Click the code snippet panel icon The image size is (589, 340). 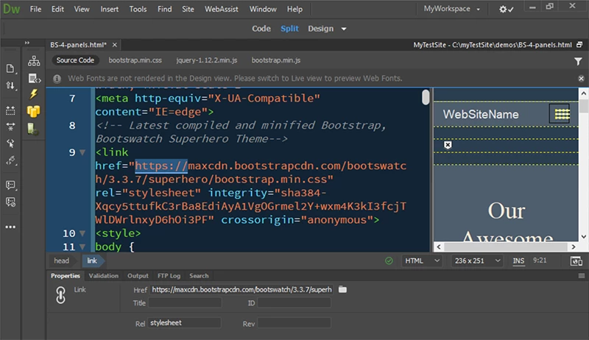pos(34,79)
